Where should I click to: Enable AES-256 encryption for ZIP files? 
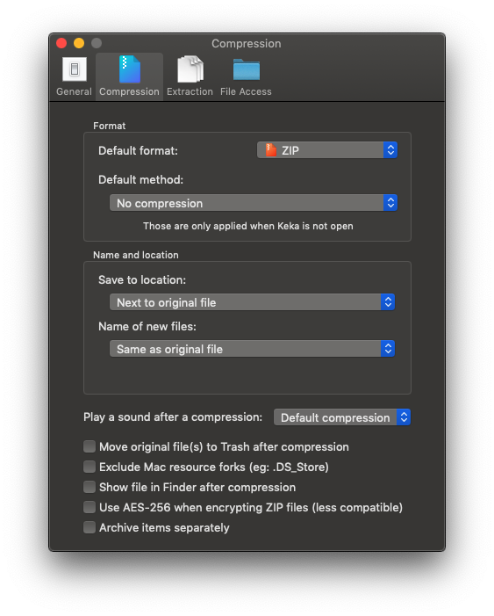point(89,507)
